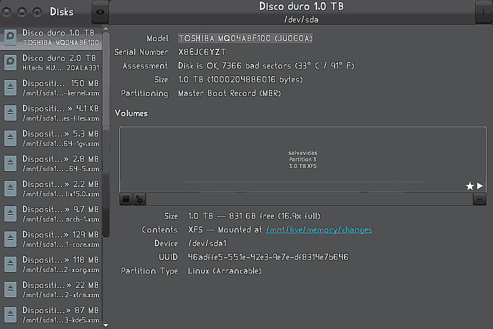Click the Model field TOSHIBA MQ04ABF100 text
Image resolution: width=493 pixels, height=329 pixels.
coord(245,38)
